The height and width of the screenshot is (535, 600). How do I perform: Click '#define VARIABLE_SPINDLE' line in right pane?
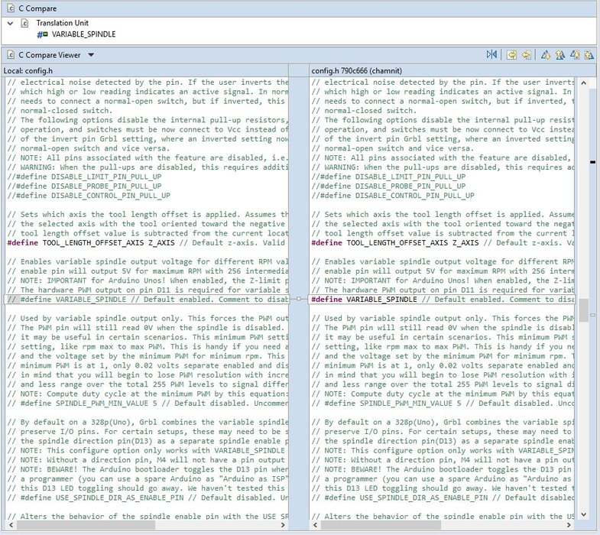(443, 300)
